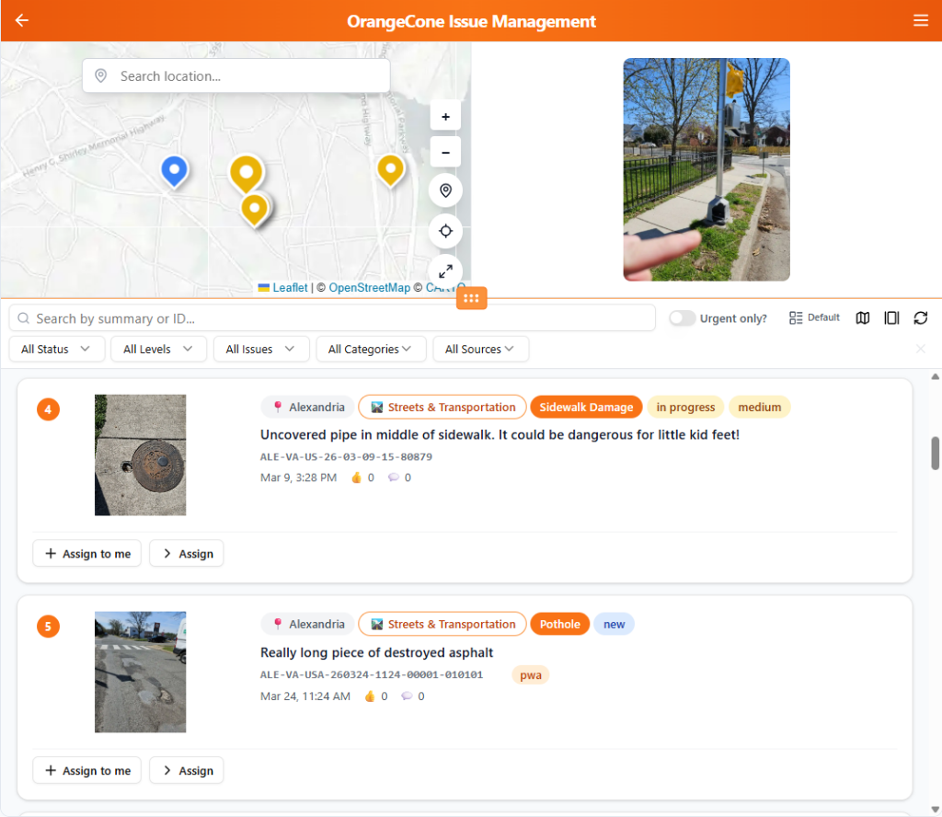Click the number 4 issue badge
This screenshot has width=942, height=817.
tap(48, 409)
